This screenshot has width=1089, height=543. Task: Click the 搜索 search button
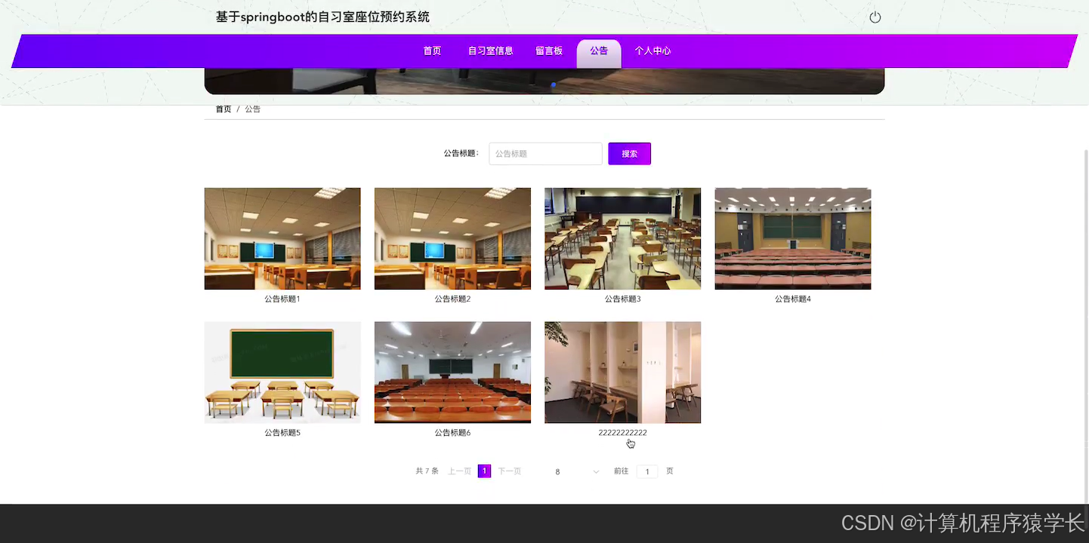coord(629,153)
